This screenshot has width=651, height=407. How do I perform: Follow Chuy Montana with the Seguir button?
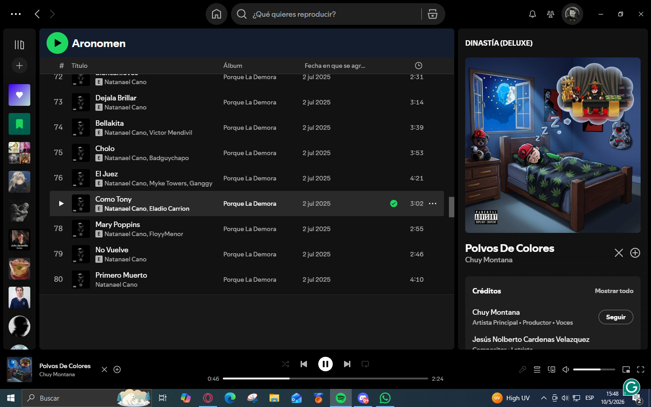[616, 317]
